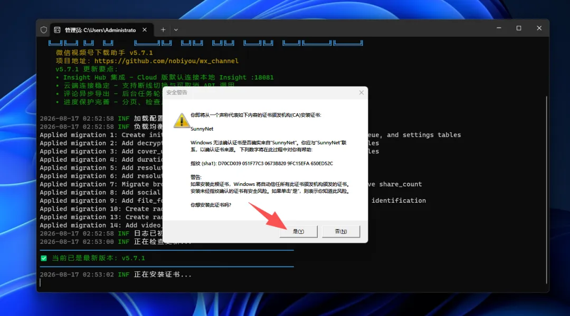Close the 安全警告 dialog with its X
This screenshot has width=570, height=316.
point(362,93)
